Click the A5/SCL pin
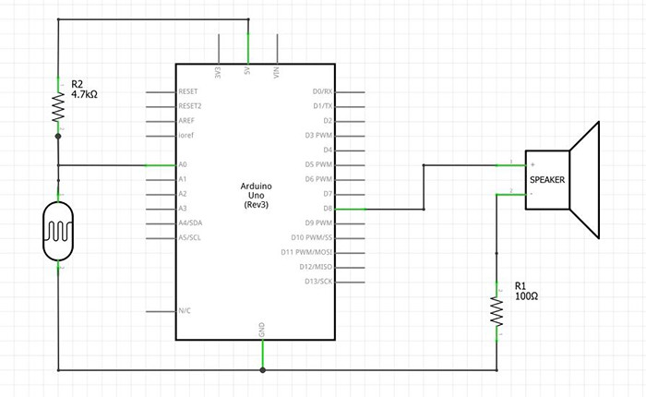This screenshot has height=397, width=646. click(x=161, y=238)
